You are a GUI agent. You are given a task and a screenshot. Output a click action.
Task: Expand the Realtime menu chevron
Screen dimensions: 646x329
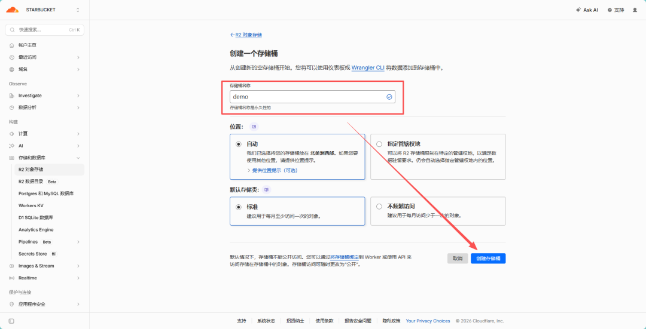coord(78,278)
